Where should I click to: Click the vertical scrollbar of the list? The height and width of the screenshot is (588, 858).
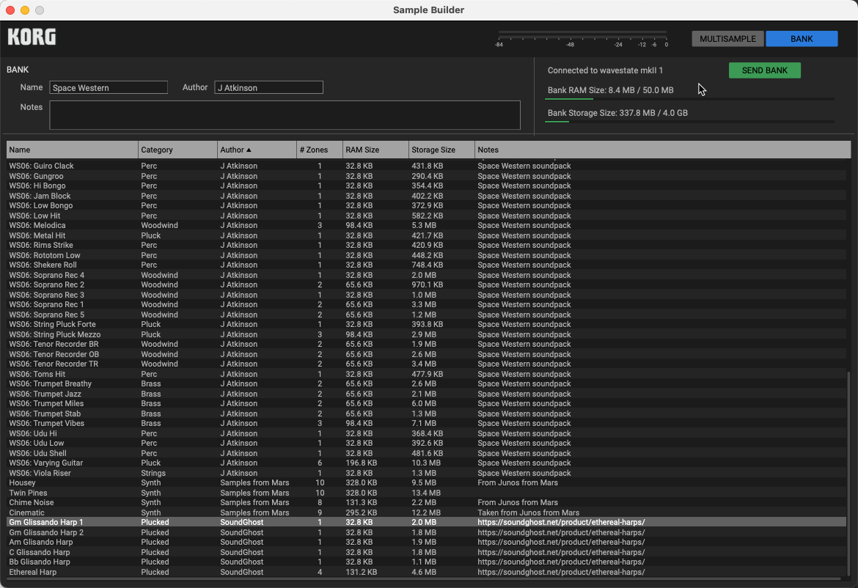(848, 473)
